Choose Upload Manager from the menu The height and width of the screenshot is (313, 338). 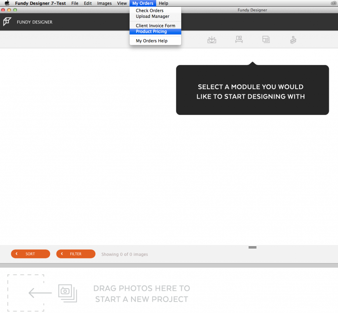(155, 17)
